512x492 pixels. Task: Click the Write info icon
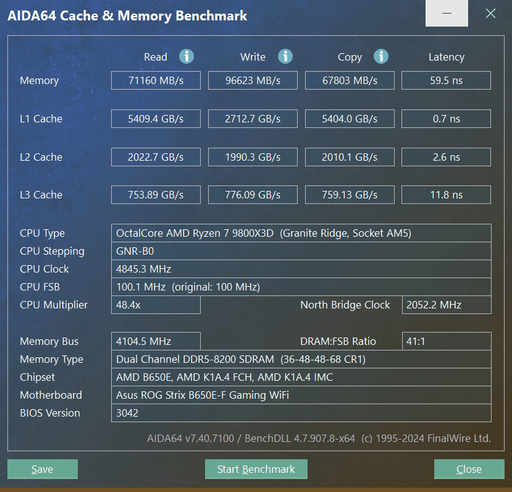click(x=285, y=56)
